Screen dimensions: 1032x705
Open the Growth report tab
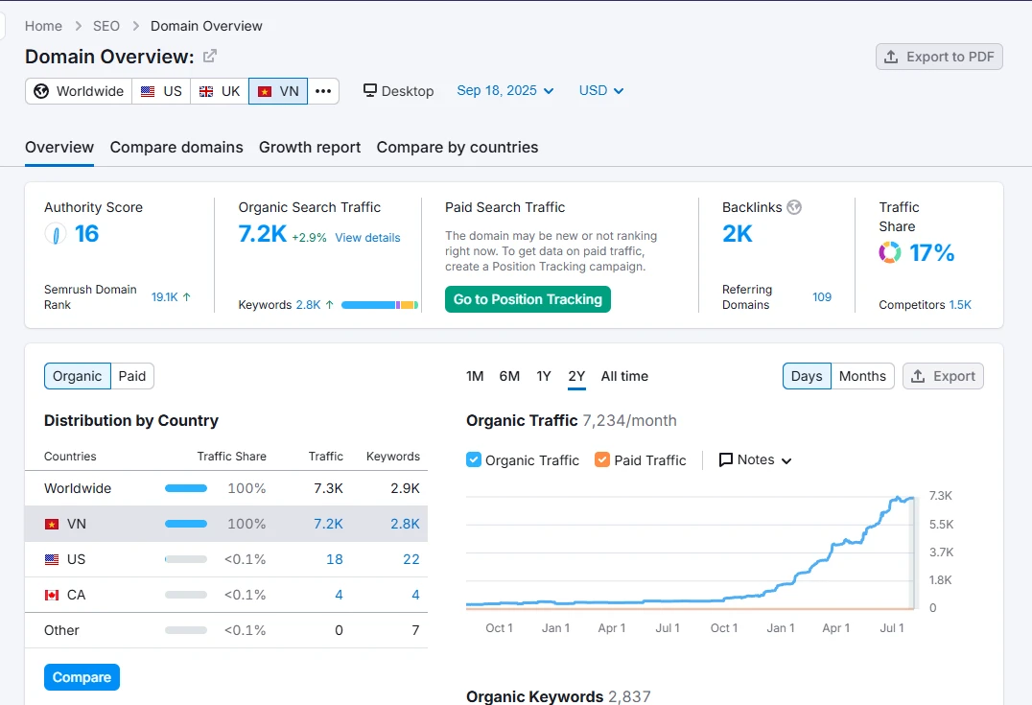tap(310, 147)
